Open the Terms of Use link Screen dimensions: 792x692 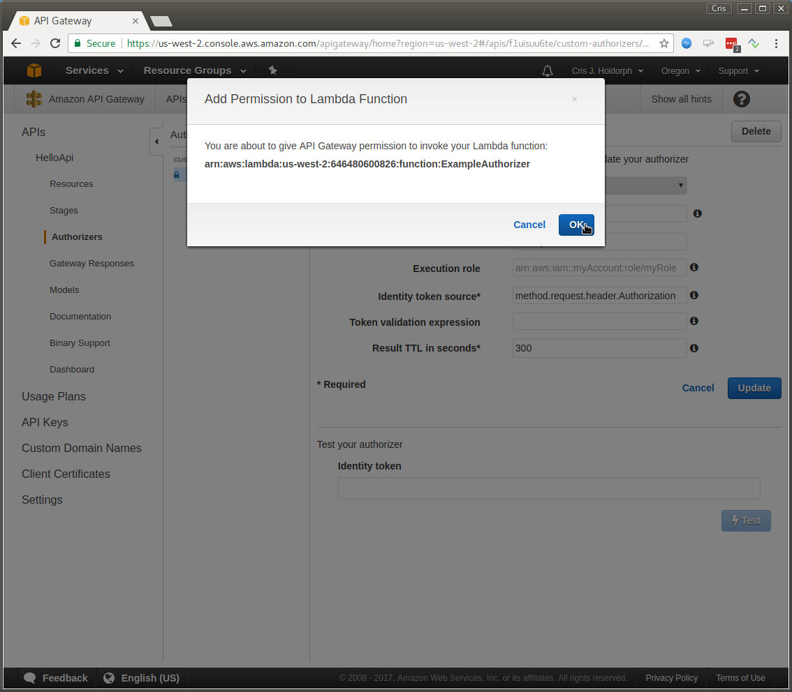click(x=740, y=678)
